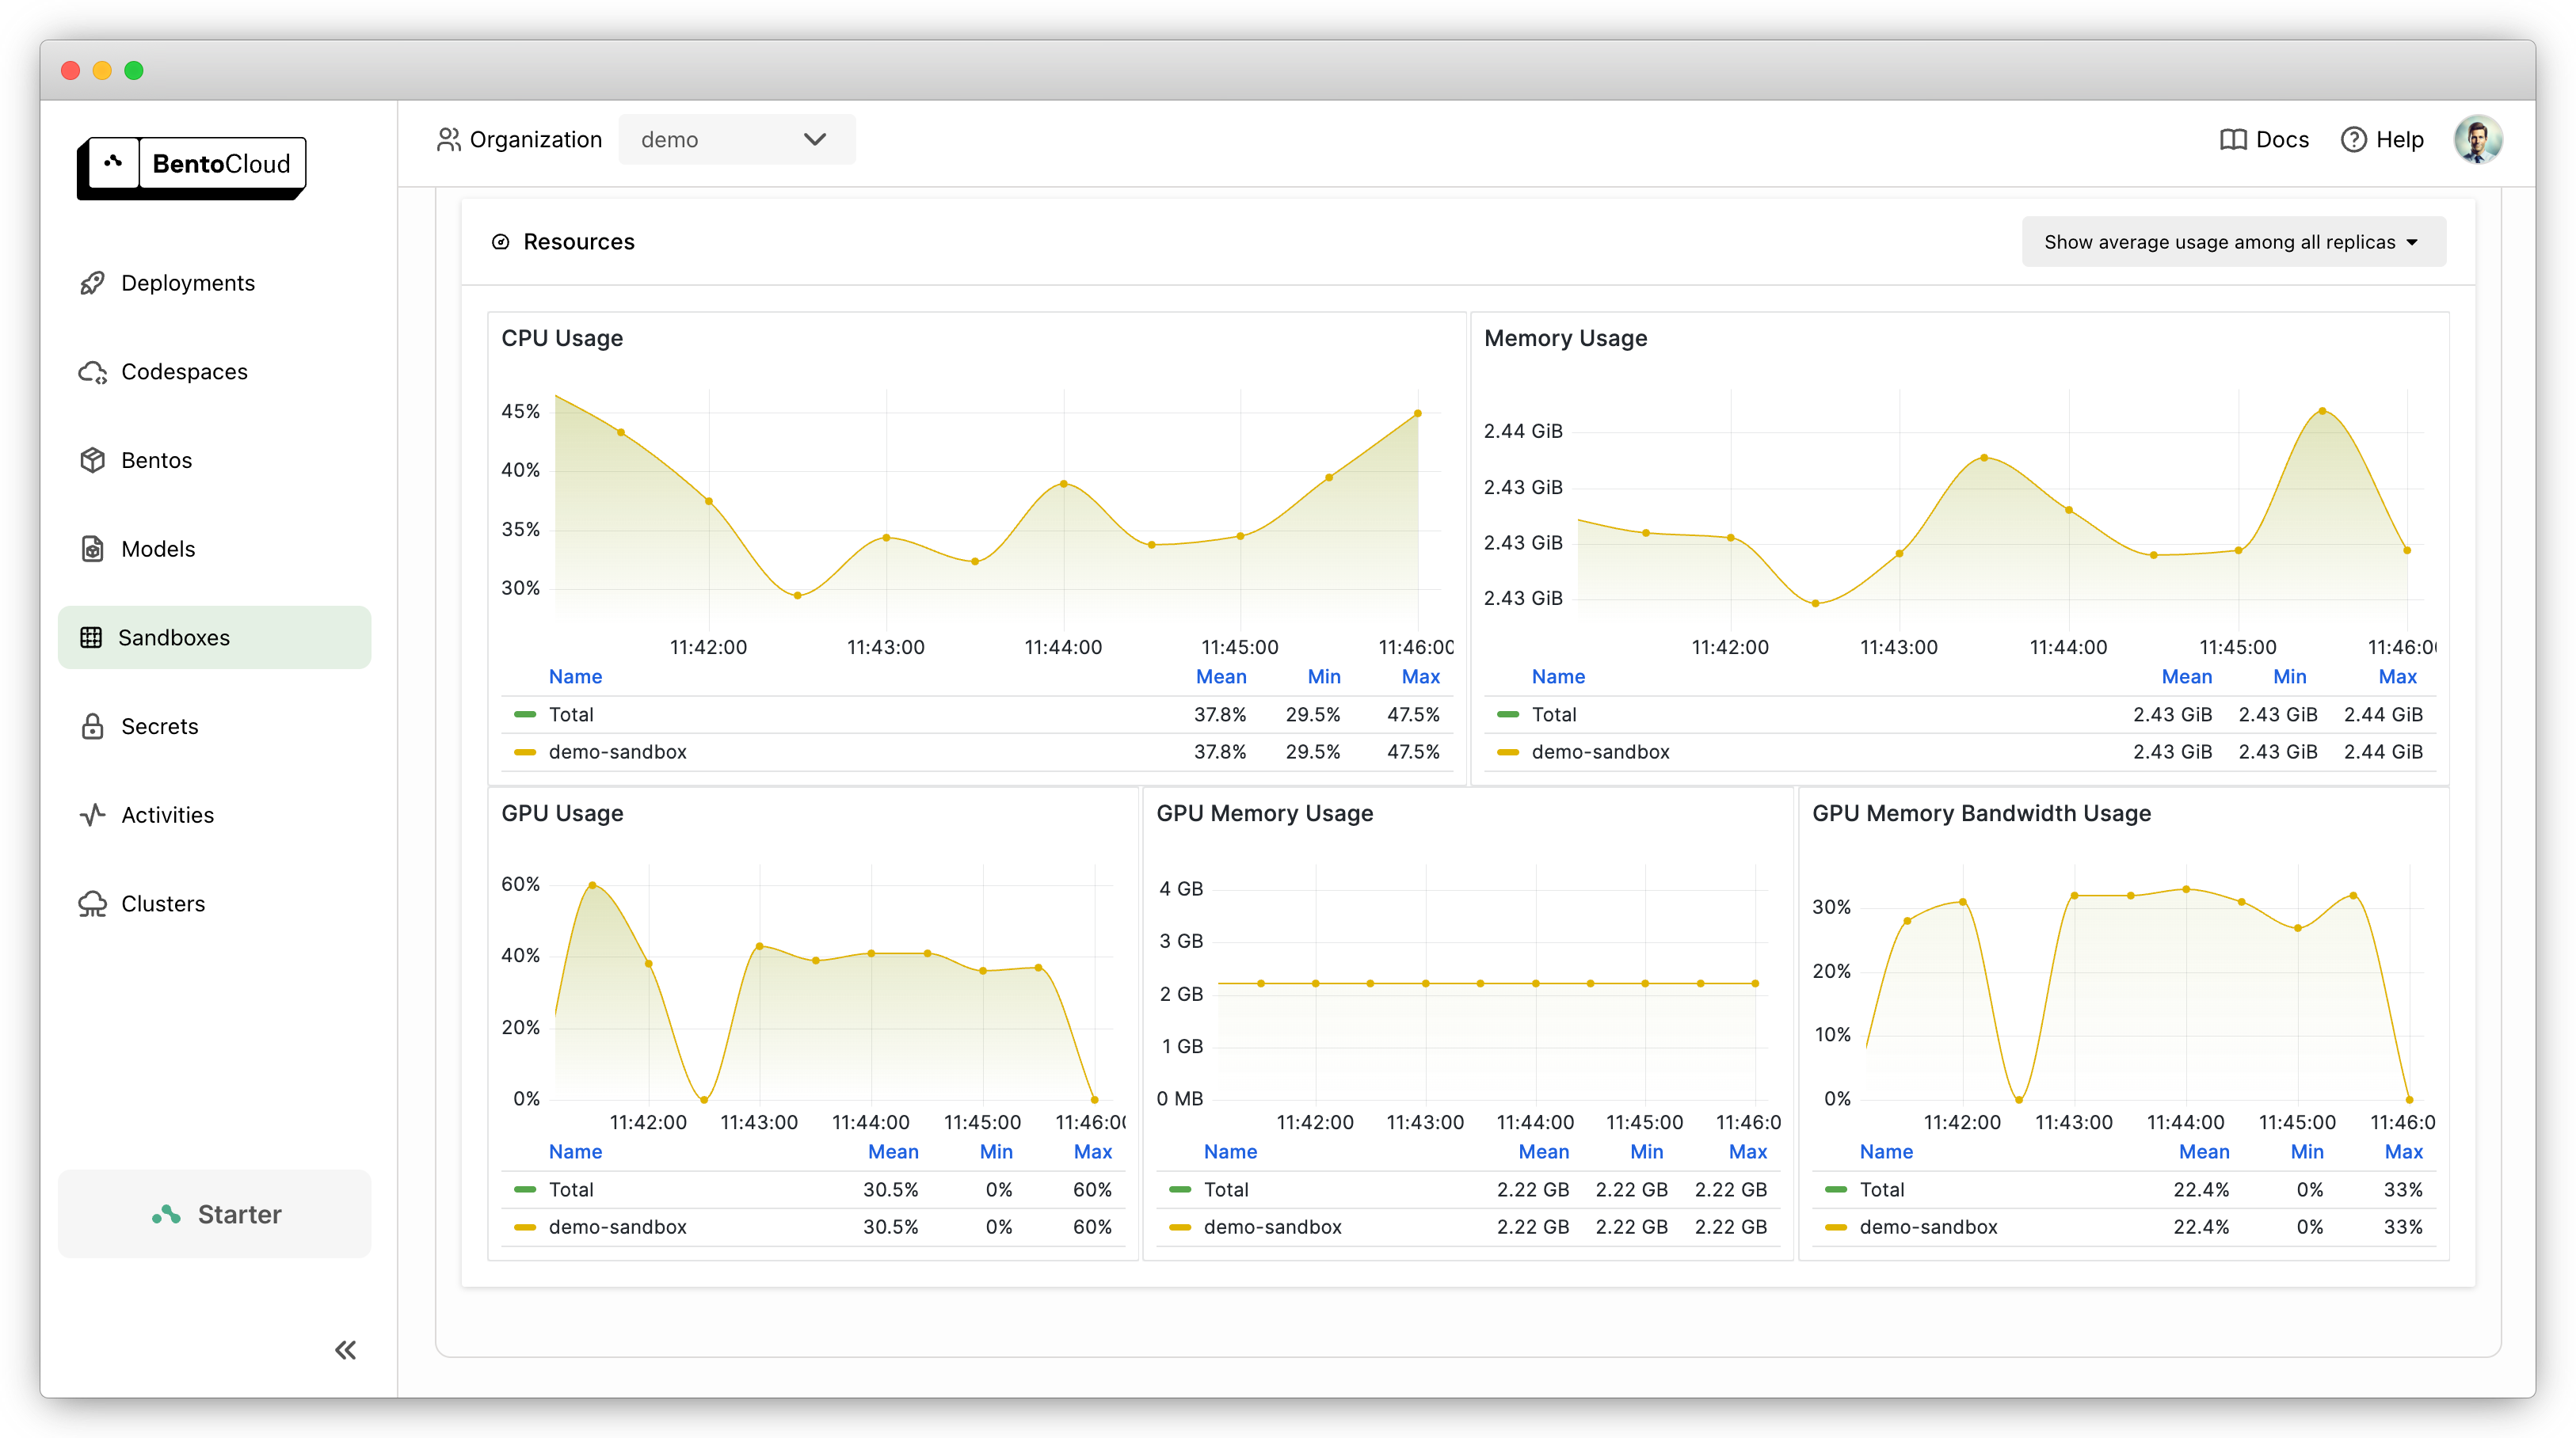
Task: Open the Secrets page
Action: (x=160, y=726)
